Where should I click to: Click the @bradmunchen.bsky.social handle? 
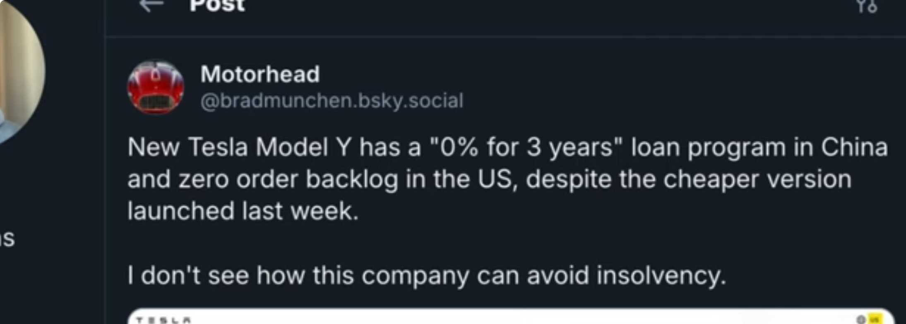click(332, 101)
